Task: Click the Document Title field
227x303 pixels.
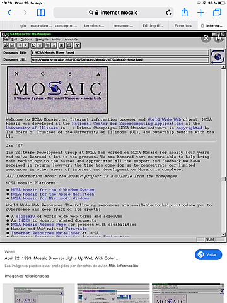Action: [120, 52]
